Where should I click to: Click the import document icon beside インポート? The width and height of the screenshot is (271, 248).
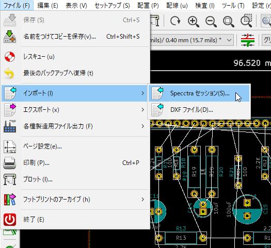pyautogui.click(x=10, y=93)
